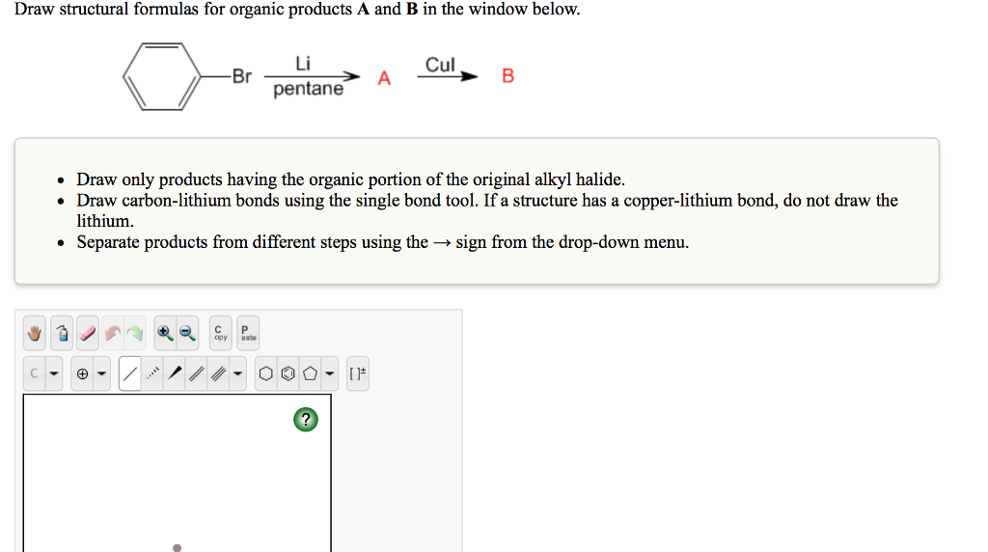Zoom in with the plus magnifier
This screenshot has width=988, height=552.
[x=165, y=333]
